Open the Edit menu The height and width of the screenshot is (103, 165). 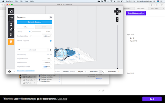point(21,1)
